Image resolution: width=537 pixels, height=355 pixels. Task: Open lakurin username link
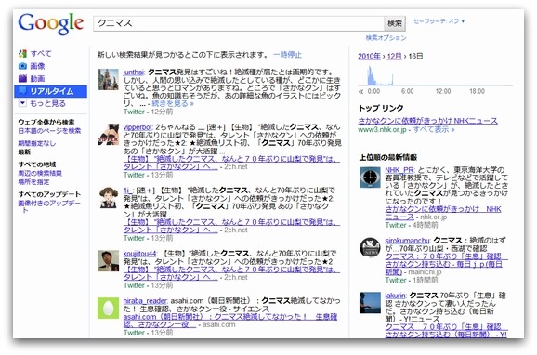(395, 296)
